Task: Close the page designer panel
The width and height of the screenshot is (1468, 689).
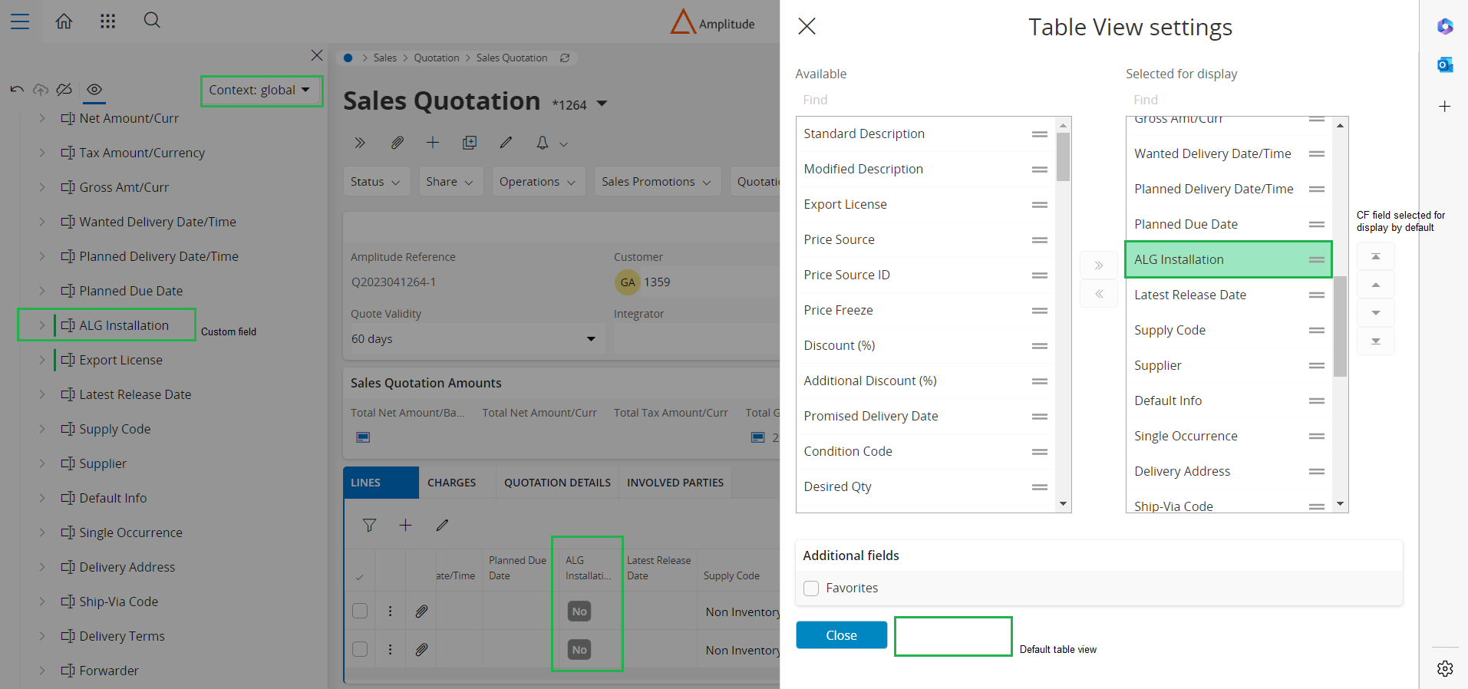Action: tap(317, 55)
